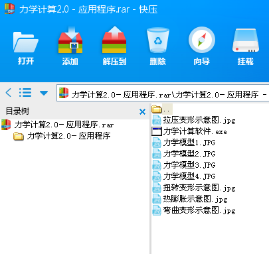Screen dimensions: 269x254
Task: Go back with the left arrow icon
Action: click(x=9, y=93)
